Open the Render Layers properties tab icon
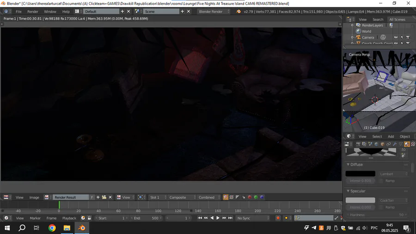 [x=364, y=144]
